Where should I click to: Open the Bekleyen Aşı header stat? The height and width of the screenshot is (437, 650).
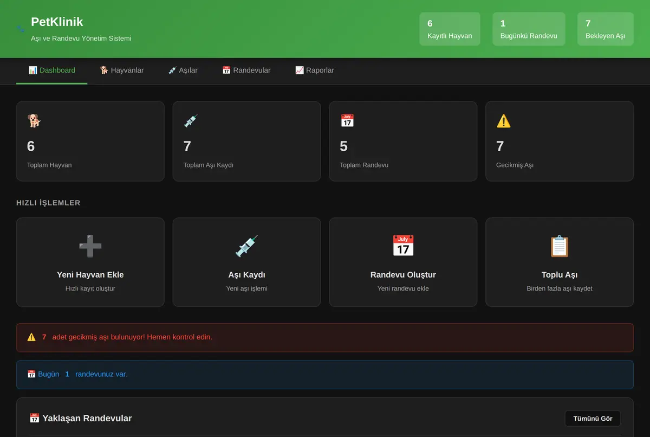pos(606,29)
